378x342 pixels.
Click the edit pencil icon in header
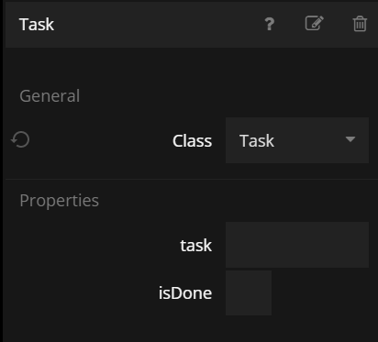pos(315,23)
